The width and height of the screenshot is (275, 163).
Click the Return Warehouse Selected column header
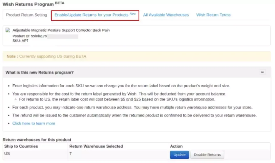pos(96,146)
